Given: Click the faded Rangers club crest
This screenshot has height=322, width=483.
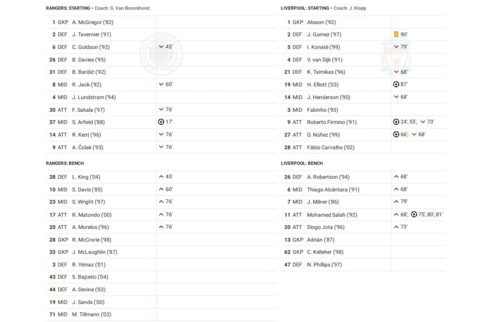Looking at the screenshot, I should click(161, 54).
